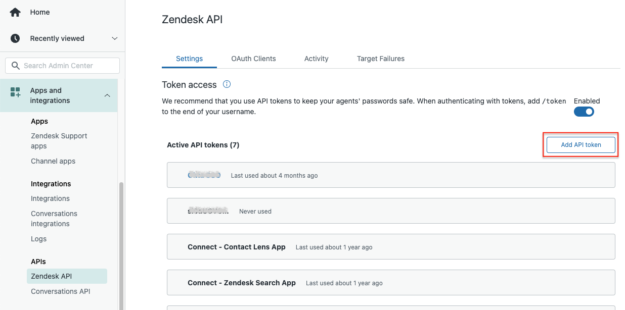Click the Apps and integrations grid icon
The height and width of the screenshot is (310, 625).
(15, 92)
